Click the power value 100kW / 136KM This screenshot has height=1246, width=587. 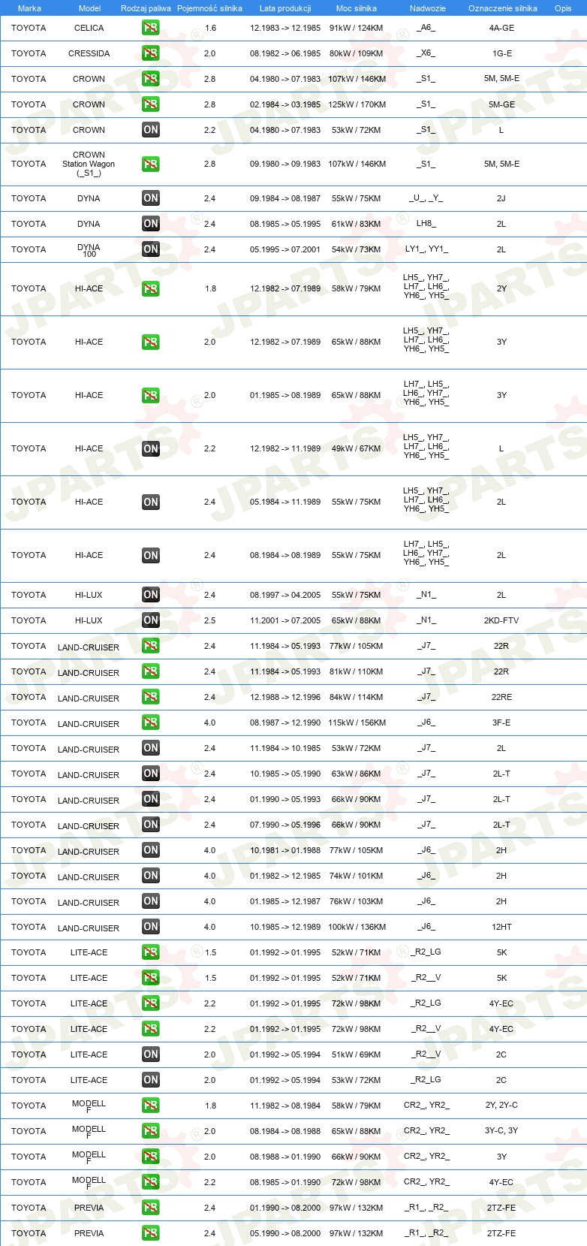pyautogui.click(x=357, y=927)
